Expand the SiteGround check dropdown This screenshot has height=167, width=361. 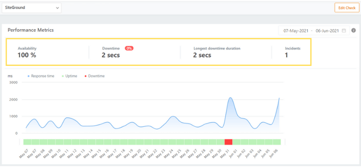click(x=32, y=8)
